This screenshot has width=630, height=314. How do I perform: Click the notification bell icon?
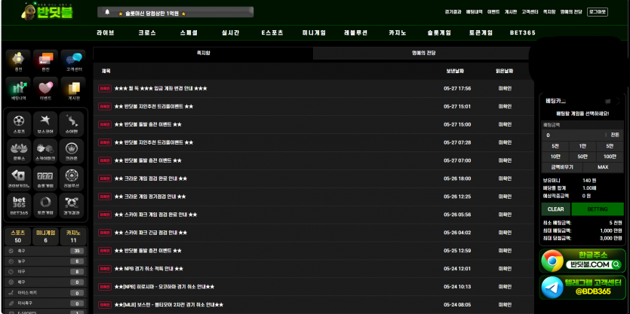point(107,12)
